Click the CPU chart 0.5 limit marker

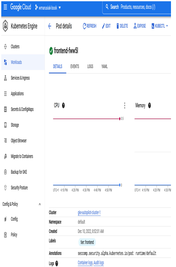click(x=120, y=119)
